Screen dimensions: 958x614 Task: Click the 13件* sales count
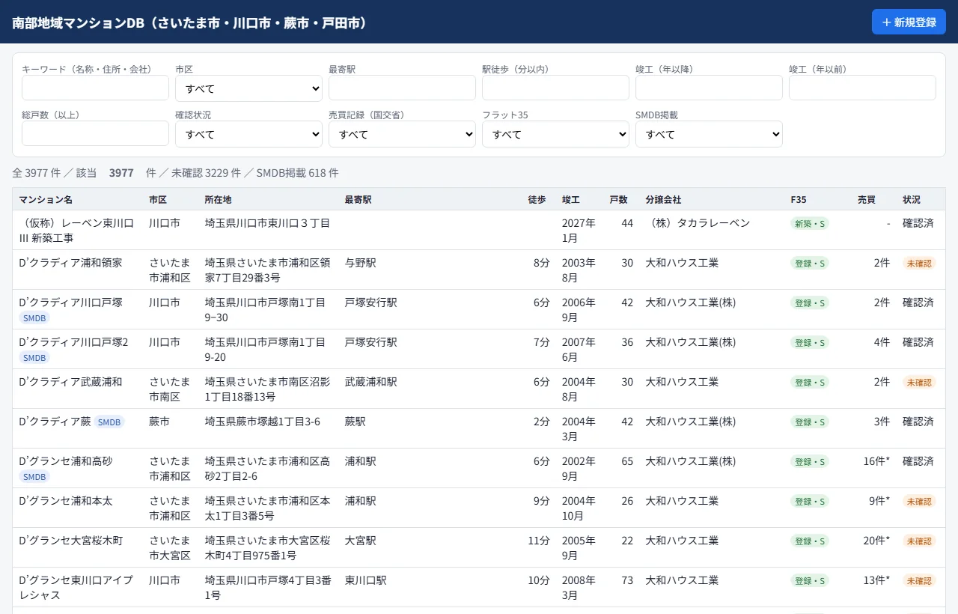[x=876, y=580]
